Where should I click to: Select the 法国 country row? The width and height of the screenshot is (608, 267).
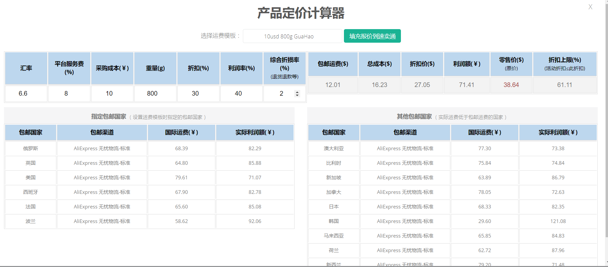(x=149, y=207)
